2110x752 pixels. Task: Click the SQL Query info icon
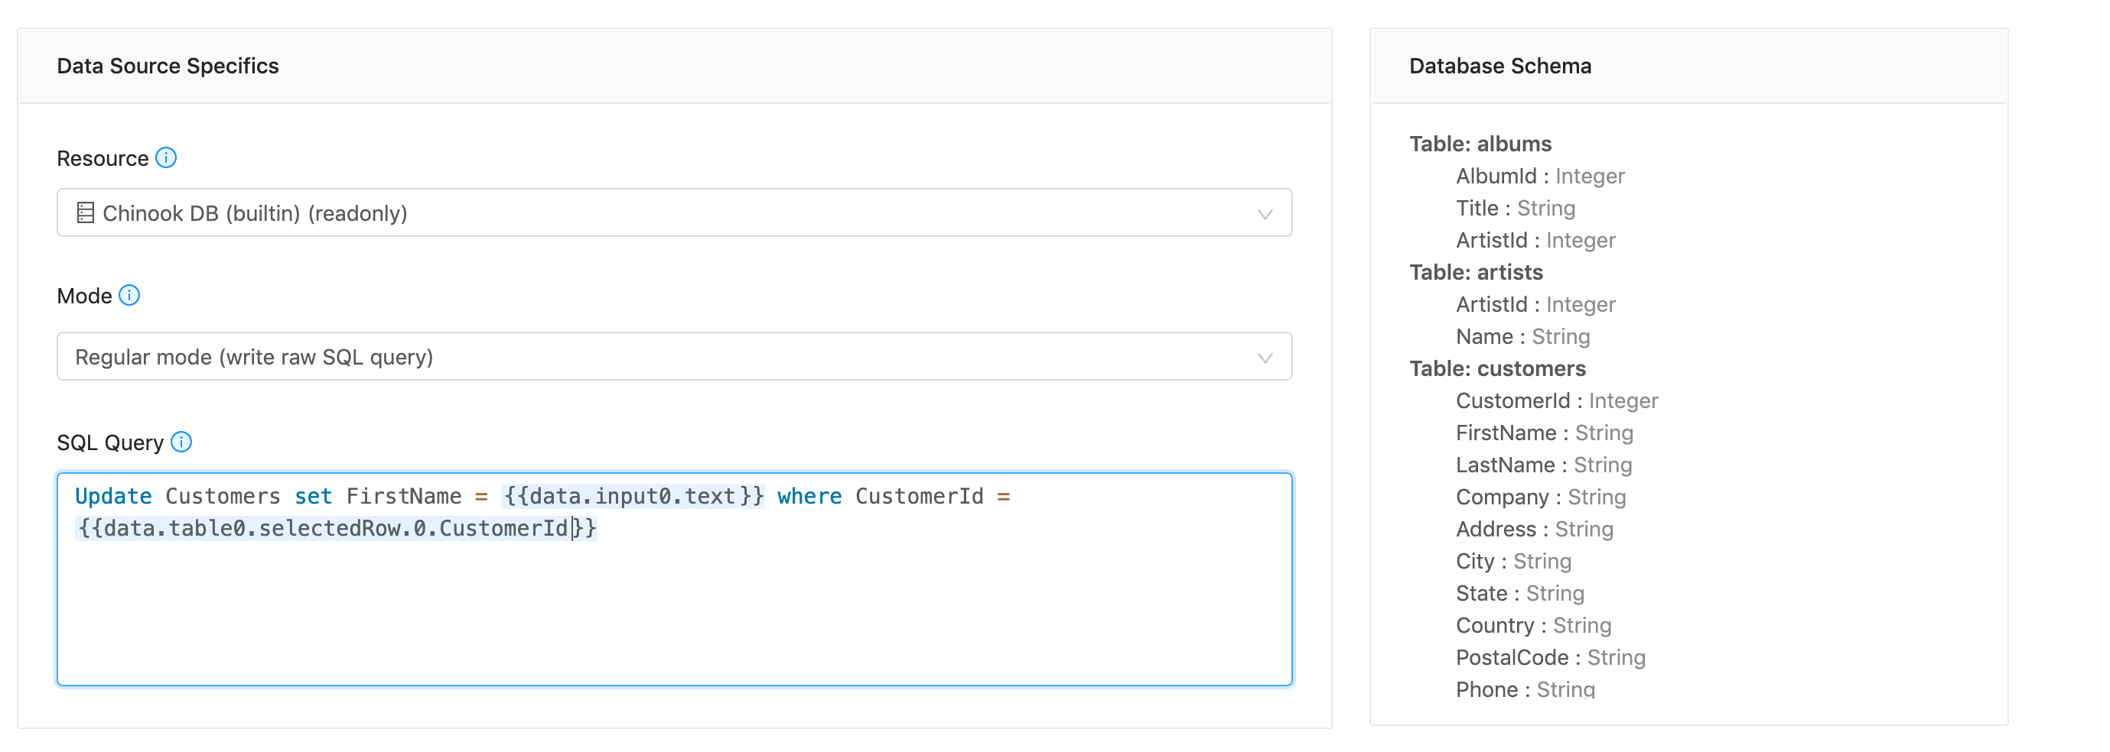(x=181, y=442)
